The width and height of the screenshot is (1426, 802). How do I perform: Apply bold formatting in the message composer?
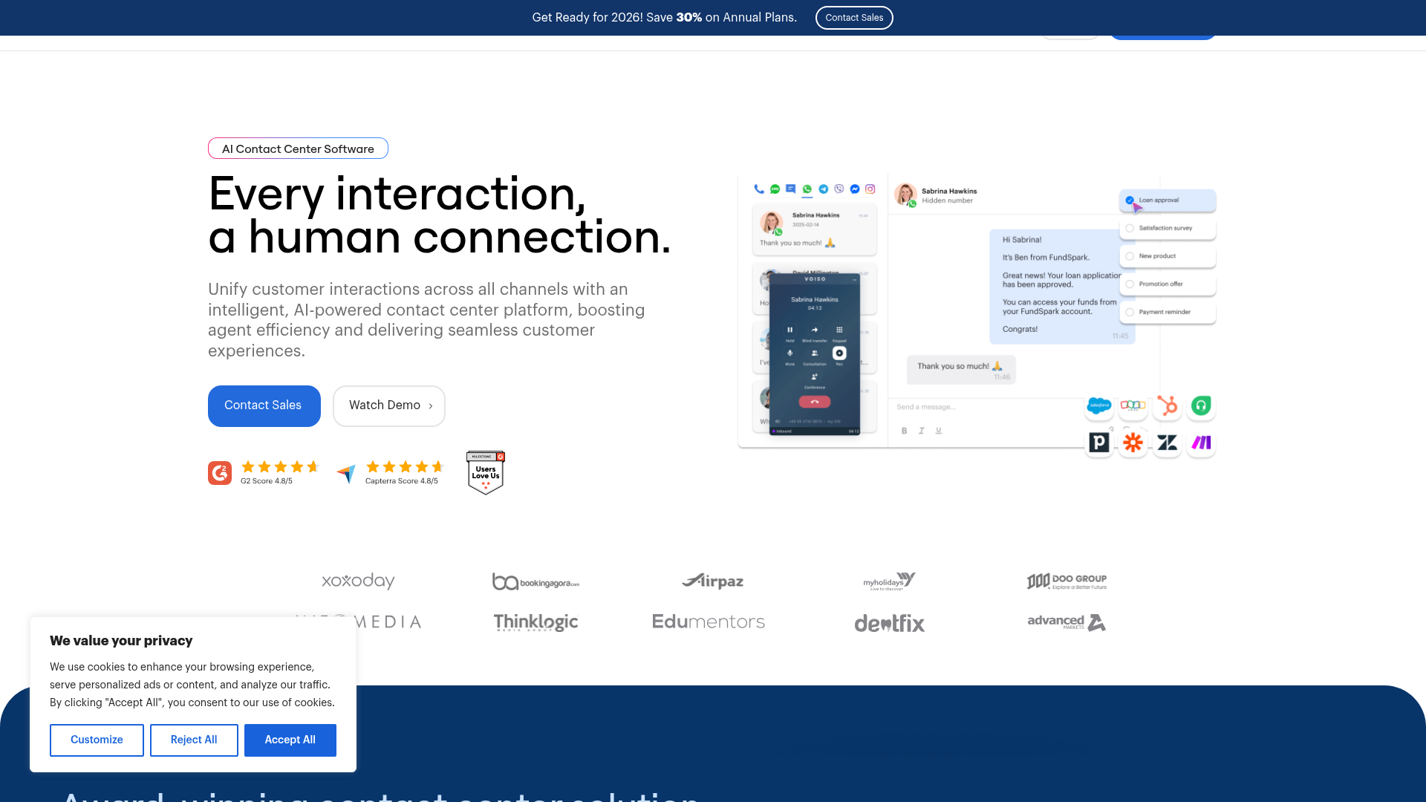click(905, 431)
